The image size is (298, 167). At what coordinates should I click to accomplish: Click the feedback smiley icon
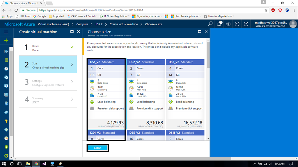[237, 24]
